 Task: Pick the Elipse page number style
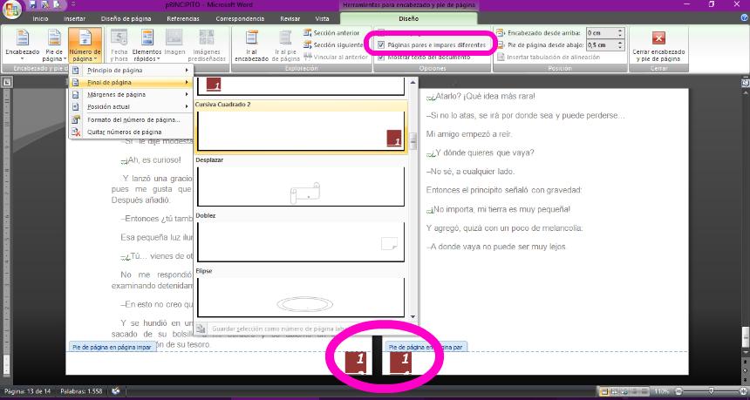pyautogui.click(x=301, y=296)
